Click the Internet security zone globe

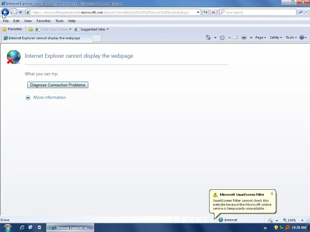point(221,220)
